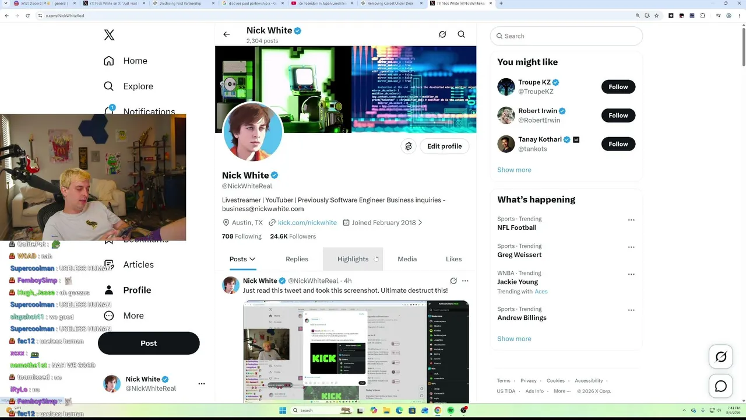
Task: Expand the Joined February 2018 chevron
Action: [x=420, y=222]
